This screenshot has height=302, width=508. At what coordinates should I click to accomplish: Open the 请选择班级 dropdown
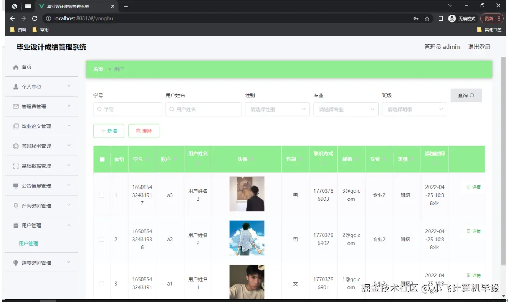click(414, 109)
